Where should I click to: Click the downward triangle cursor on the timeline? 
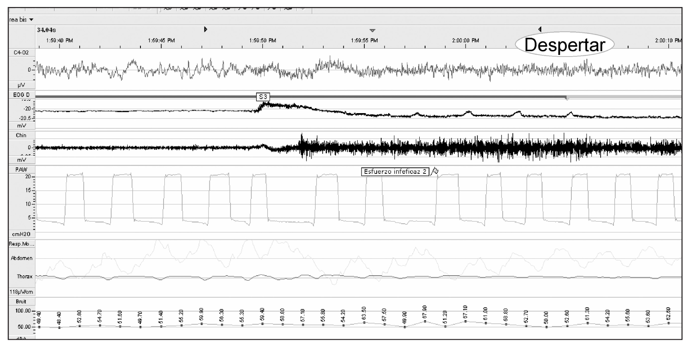tap(372, 31)
